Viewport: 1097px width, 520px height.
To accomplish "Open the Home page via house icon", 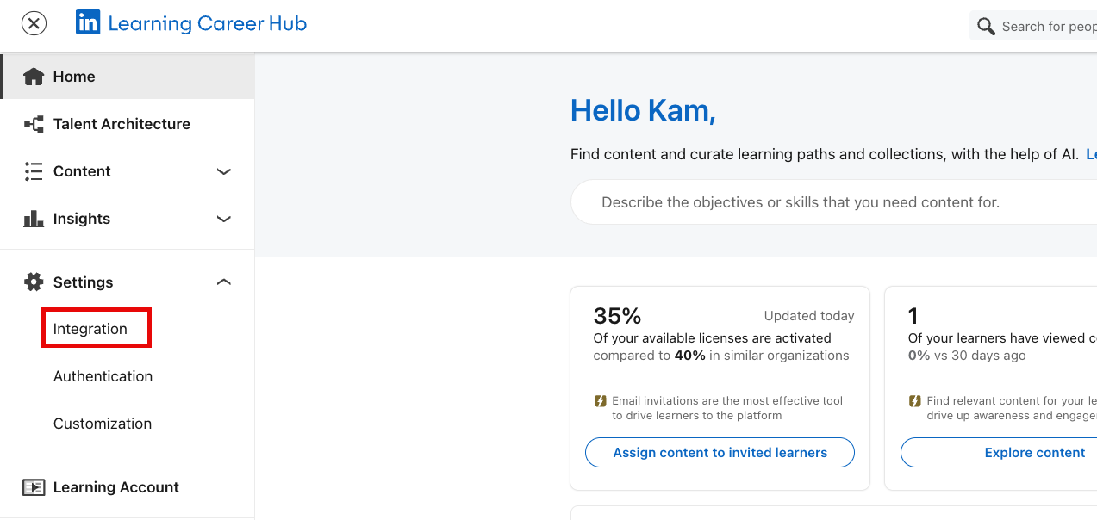I will click(x=33, y=76).
